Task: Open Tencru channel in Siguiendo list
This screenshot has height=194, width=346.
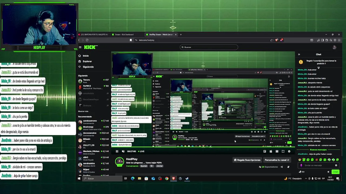Action: tap(93, 81)
